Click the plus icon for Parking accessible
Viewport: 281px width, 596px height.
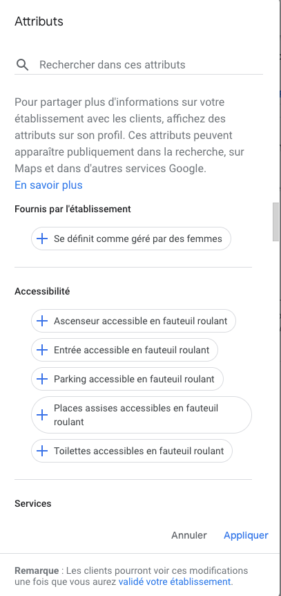click(x=41, y=379)
